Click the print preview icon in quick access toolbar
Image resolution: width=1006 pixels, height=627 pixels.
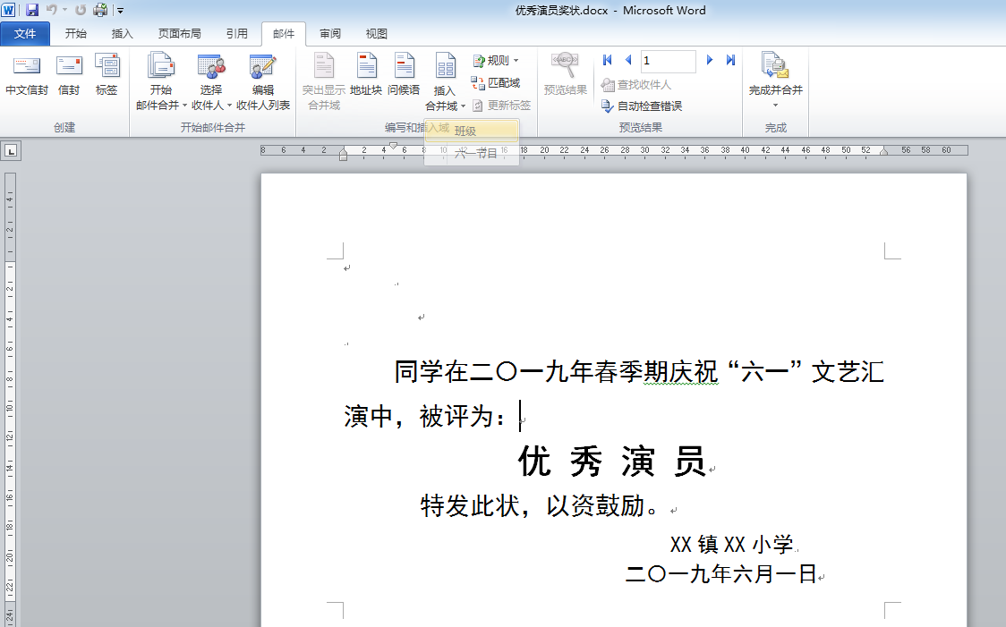[x=100, y=10]
